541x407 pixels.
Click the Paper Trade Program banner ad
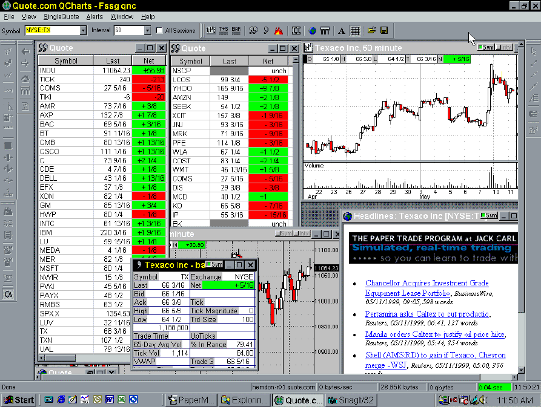433,249
